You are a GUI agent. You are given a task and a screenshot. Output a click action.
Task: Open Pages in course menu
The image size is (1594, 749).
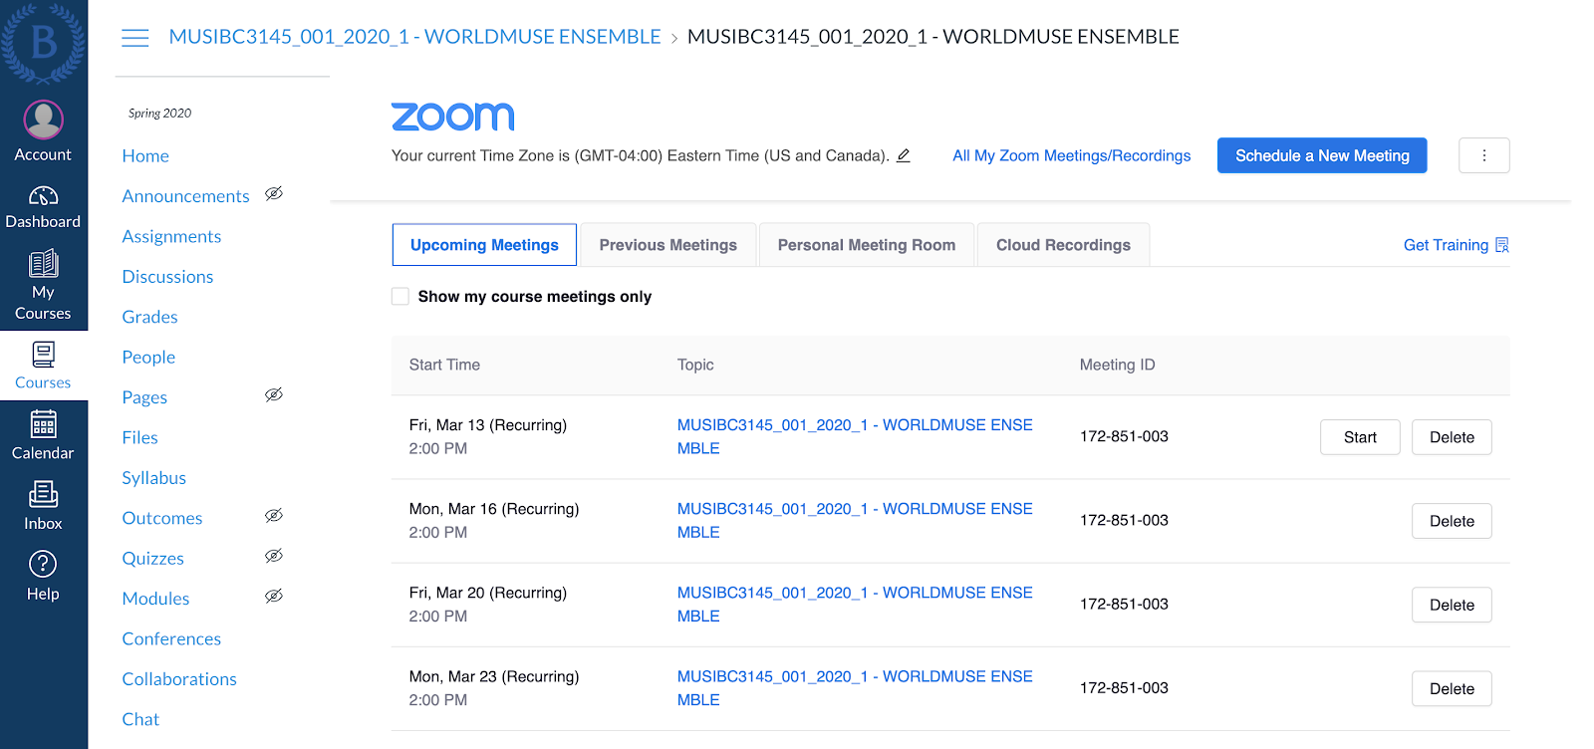(144, 397)
